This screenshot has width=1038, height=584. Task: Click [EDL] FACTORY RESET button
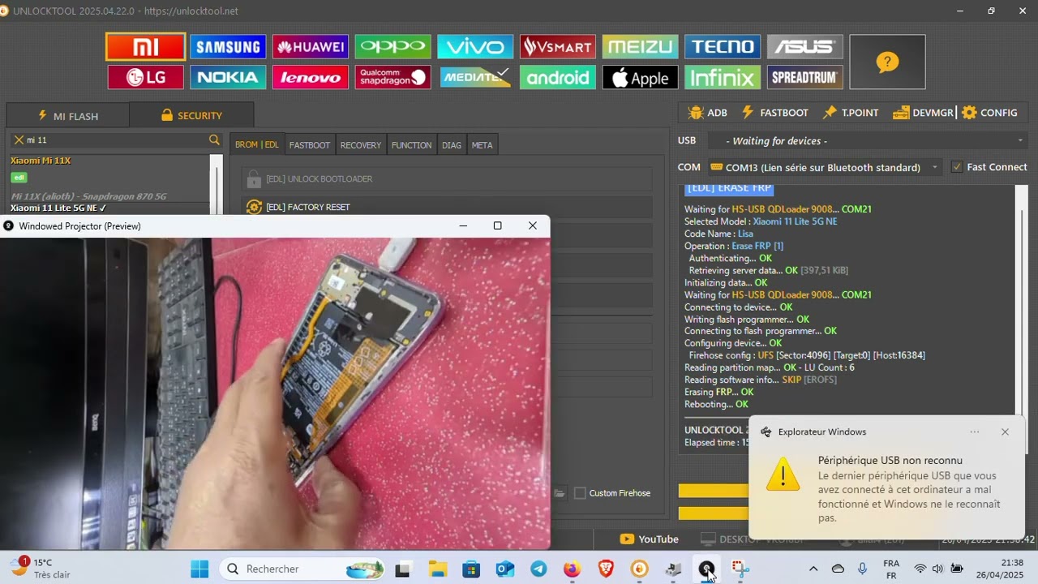(x=446, y=207)
